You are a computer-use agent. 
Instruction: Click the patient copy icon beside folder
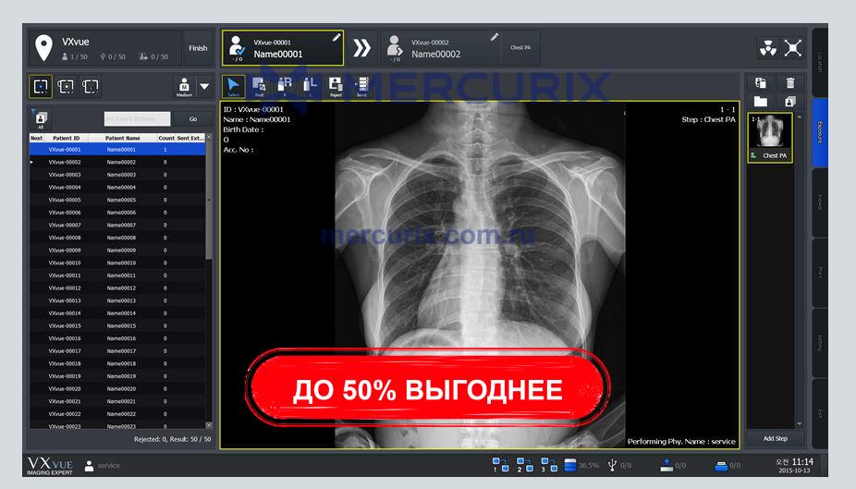[790, 101]
